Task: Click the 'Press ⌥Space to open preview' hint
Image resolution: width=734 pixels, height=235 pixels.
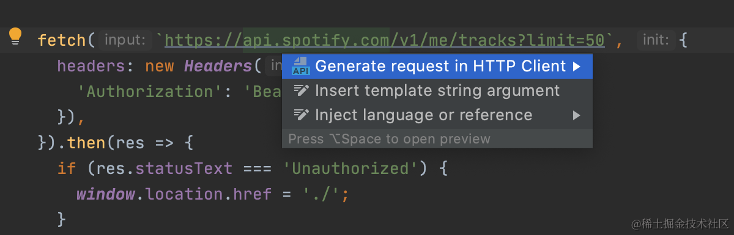Action: click(x=389, y=139)
